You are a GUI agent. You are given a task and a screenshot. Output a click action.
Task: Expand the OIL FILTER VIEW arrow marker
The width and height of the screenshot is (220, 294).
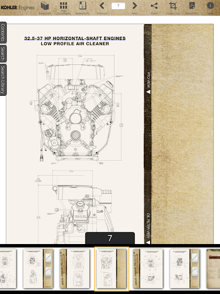point(148,242)
